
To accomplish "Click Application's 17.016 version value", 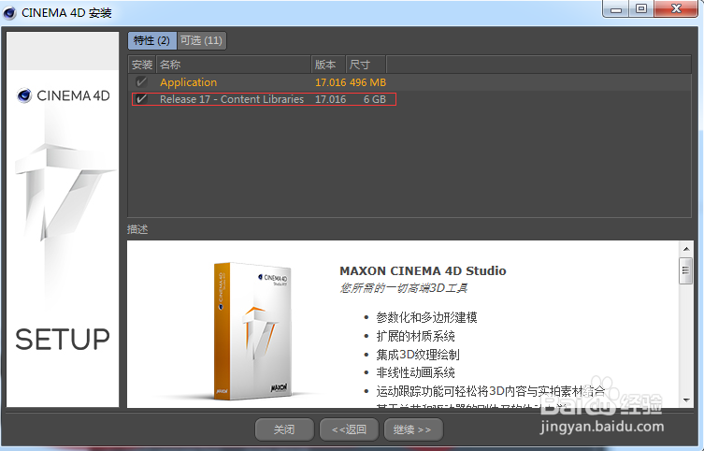I will 330,82.
